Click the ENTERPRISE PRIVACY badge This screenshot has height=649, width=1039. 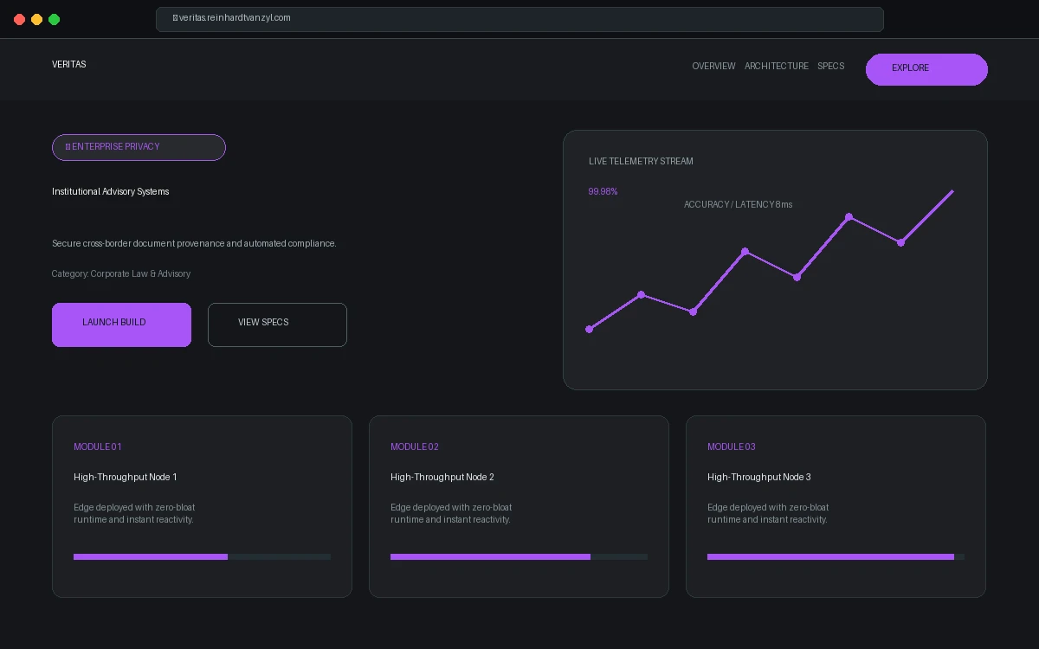[x=139, y=147]
